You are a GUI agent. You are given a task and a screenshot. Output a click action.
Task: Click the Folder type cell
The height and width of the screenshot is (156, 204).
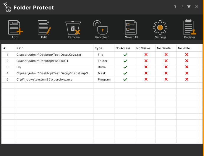(x=103, y=61)
